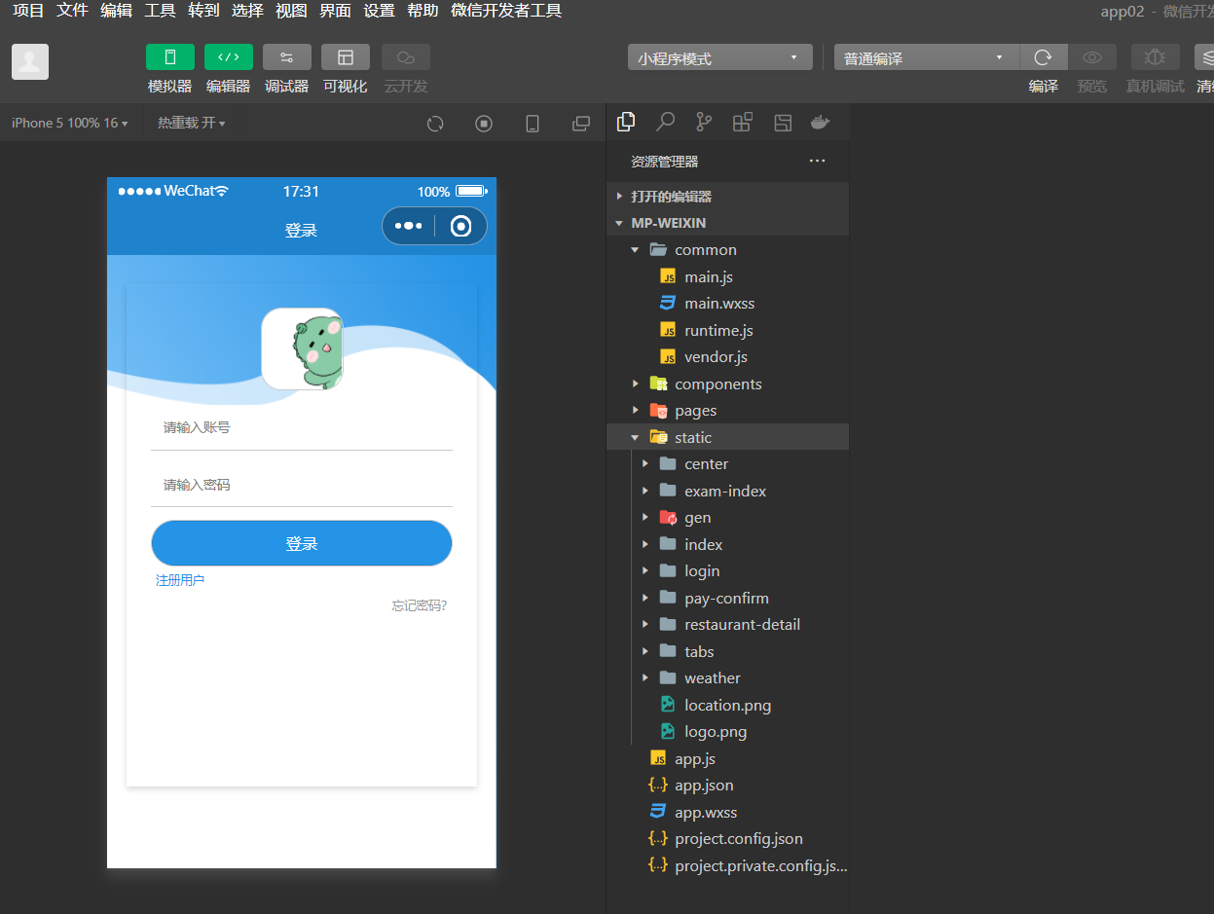Open the app.wxss file

[x=728, y=812]
